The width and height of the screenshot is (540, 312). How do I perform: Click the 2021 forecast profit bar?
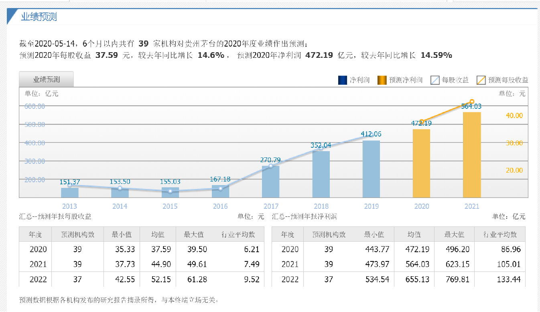[472, 155]
